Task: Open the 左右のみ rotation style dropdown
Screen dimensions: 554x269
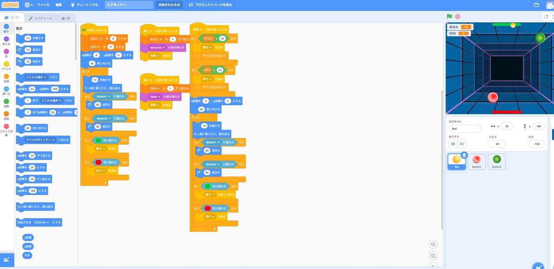Action: tap(41, 222)
